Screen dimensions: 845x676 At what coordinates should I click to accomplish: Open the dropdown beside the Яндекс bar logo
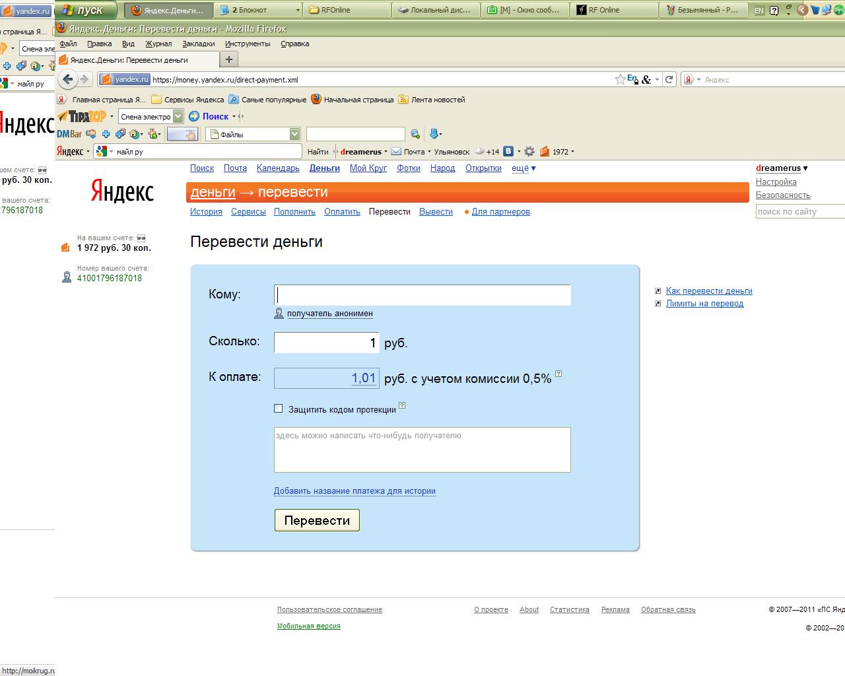(x=88, y=152)
